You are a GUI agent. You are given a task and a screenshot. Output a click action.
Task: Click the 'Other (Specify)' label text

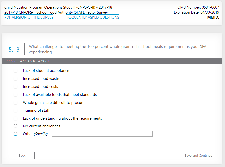point(35,134)
